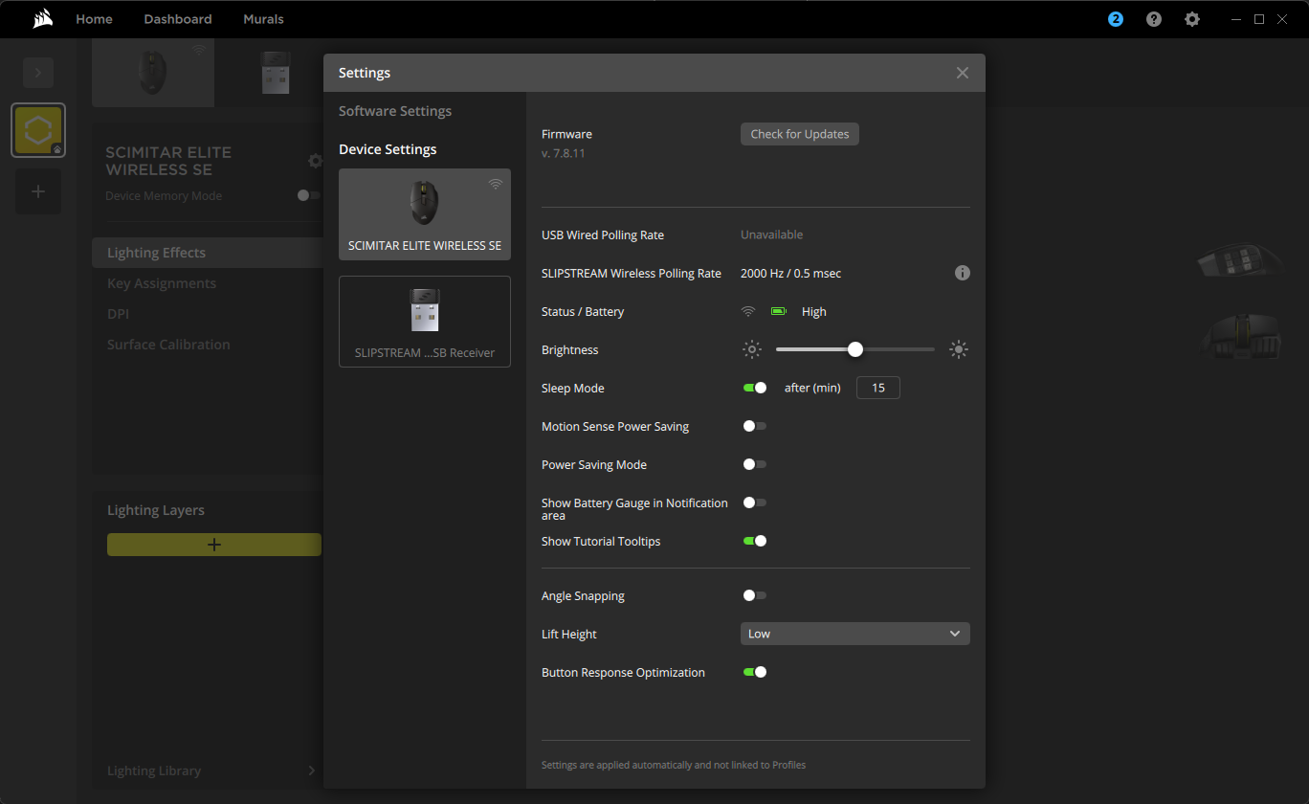This screenshot has height=804, width=1309.
Task: Turn on Show Battery Gauge in Notification area
Action: click(x=755, y=502)
